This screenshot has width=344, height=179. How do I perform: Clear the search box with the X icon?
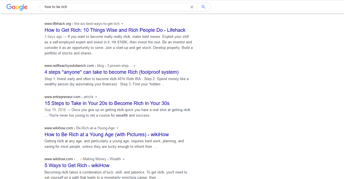[x=192, y=7]
